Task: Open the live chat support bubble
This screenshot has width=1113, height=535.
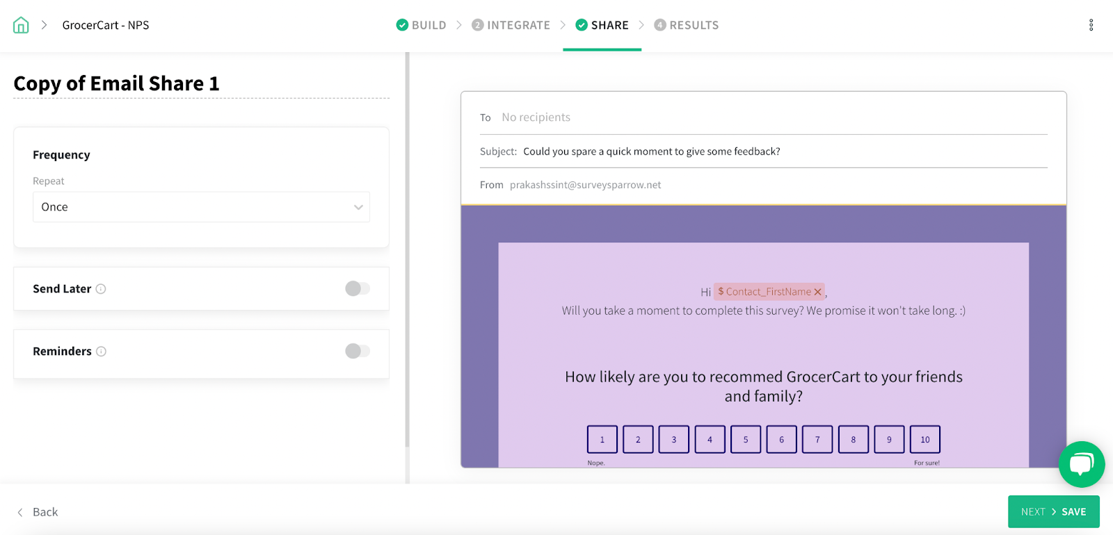Action: pyautogui.click(x=1082, y=464)
